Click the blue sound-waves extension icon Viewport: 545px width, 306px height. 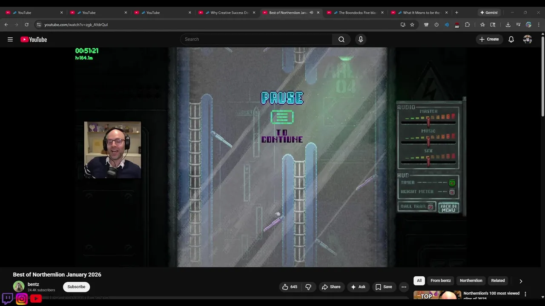pos(447,25)
